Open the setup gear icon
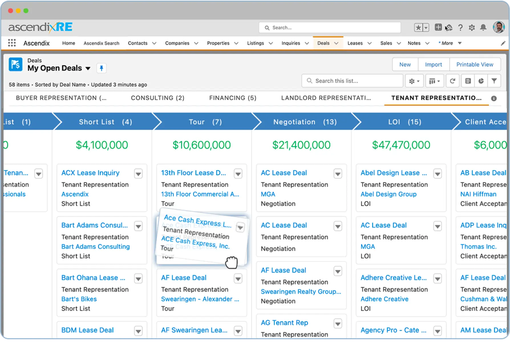 [472, 28]
